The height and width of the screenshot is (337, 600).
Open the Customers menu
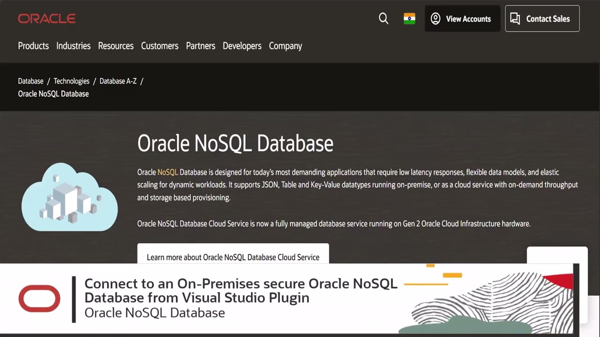[x=160, y=46]
